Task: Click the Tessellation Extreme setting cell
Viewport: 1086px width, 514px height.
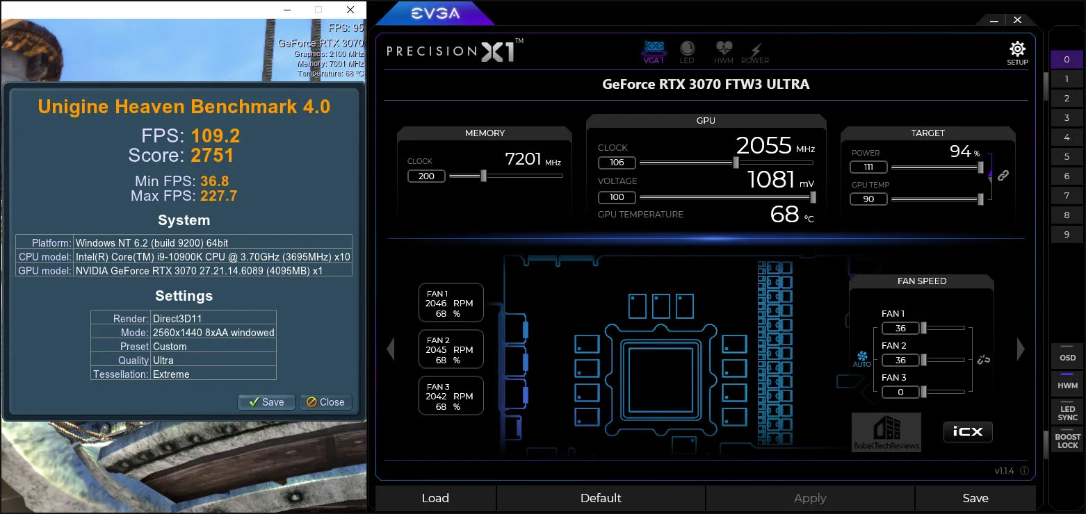Action: [213, 374]
